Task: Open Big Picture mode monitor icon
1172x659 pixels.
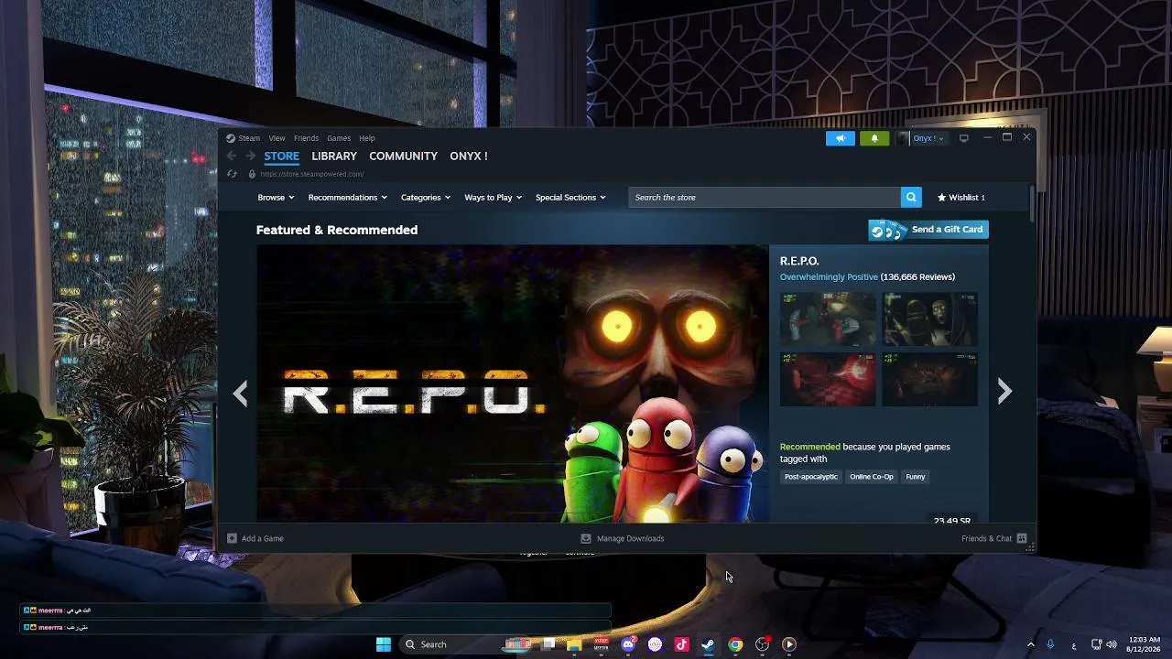Action: coord(964,138)
